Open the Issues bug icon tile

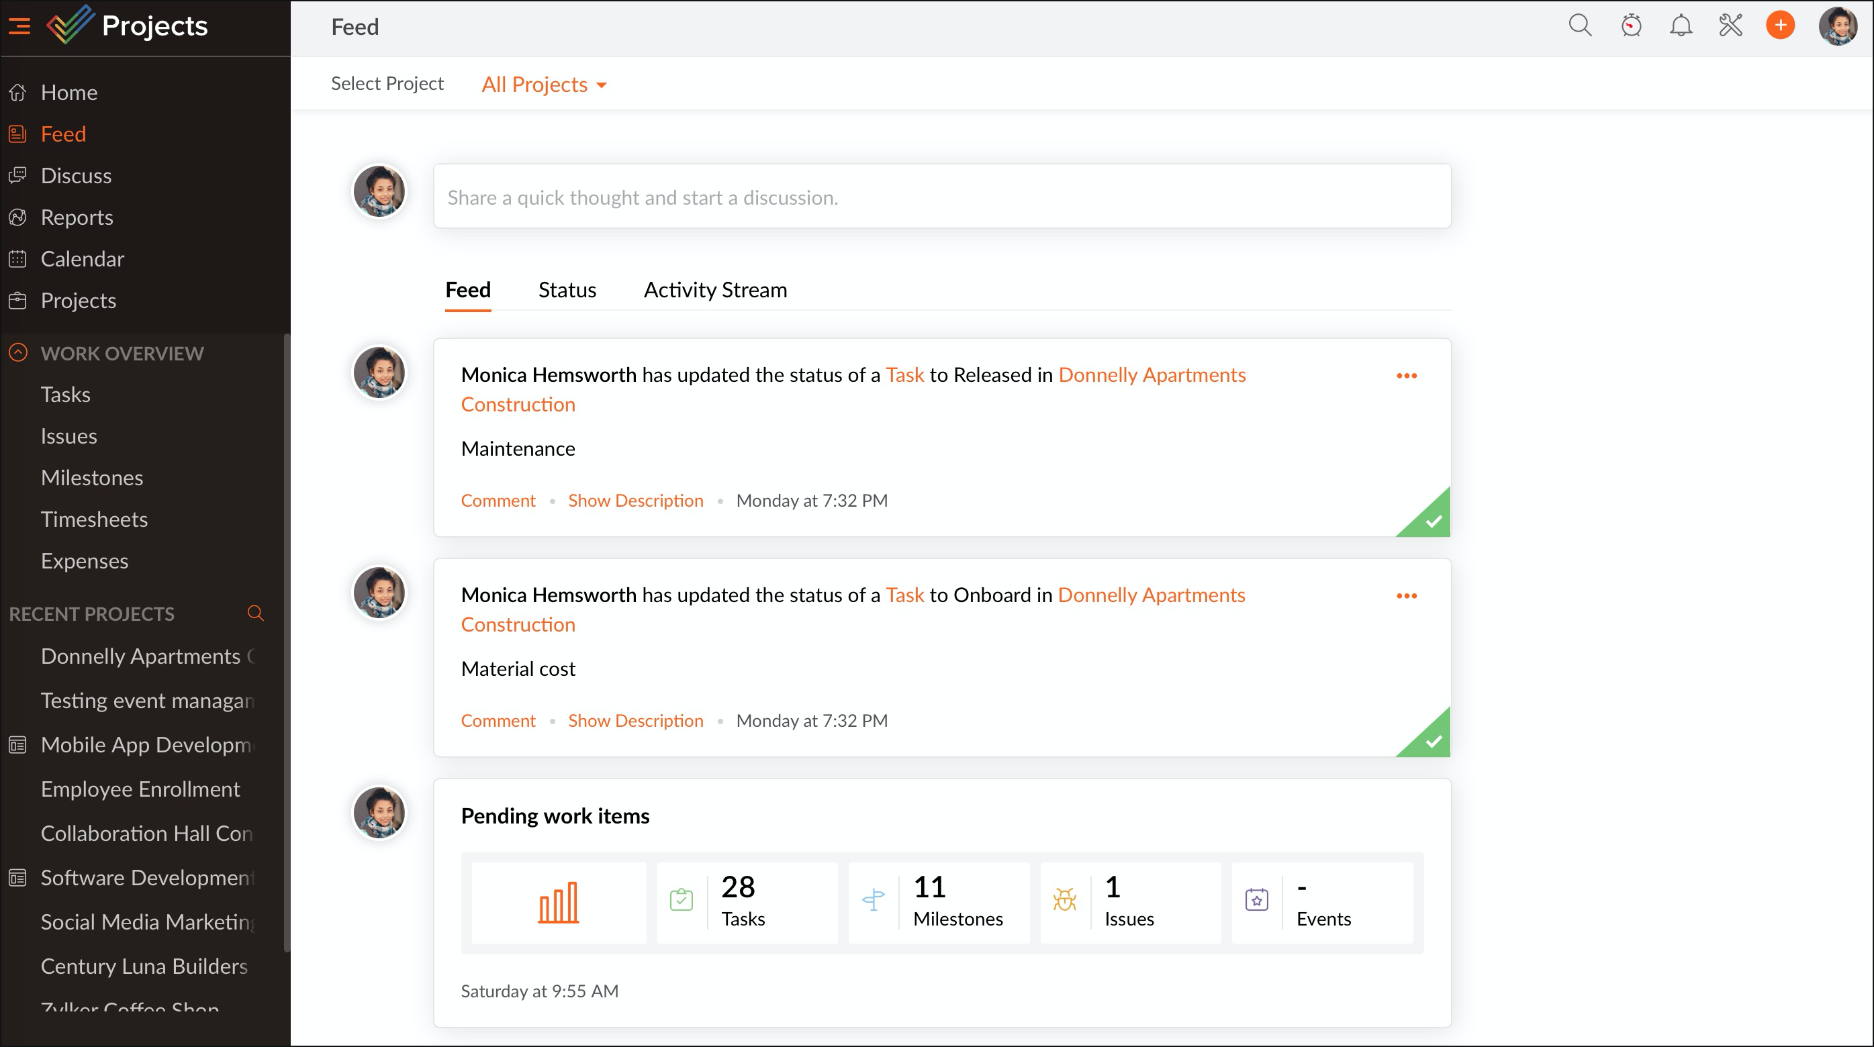pos(1064,900)
